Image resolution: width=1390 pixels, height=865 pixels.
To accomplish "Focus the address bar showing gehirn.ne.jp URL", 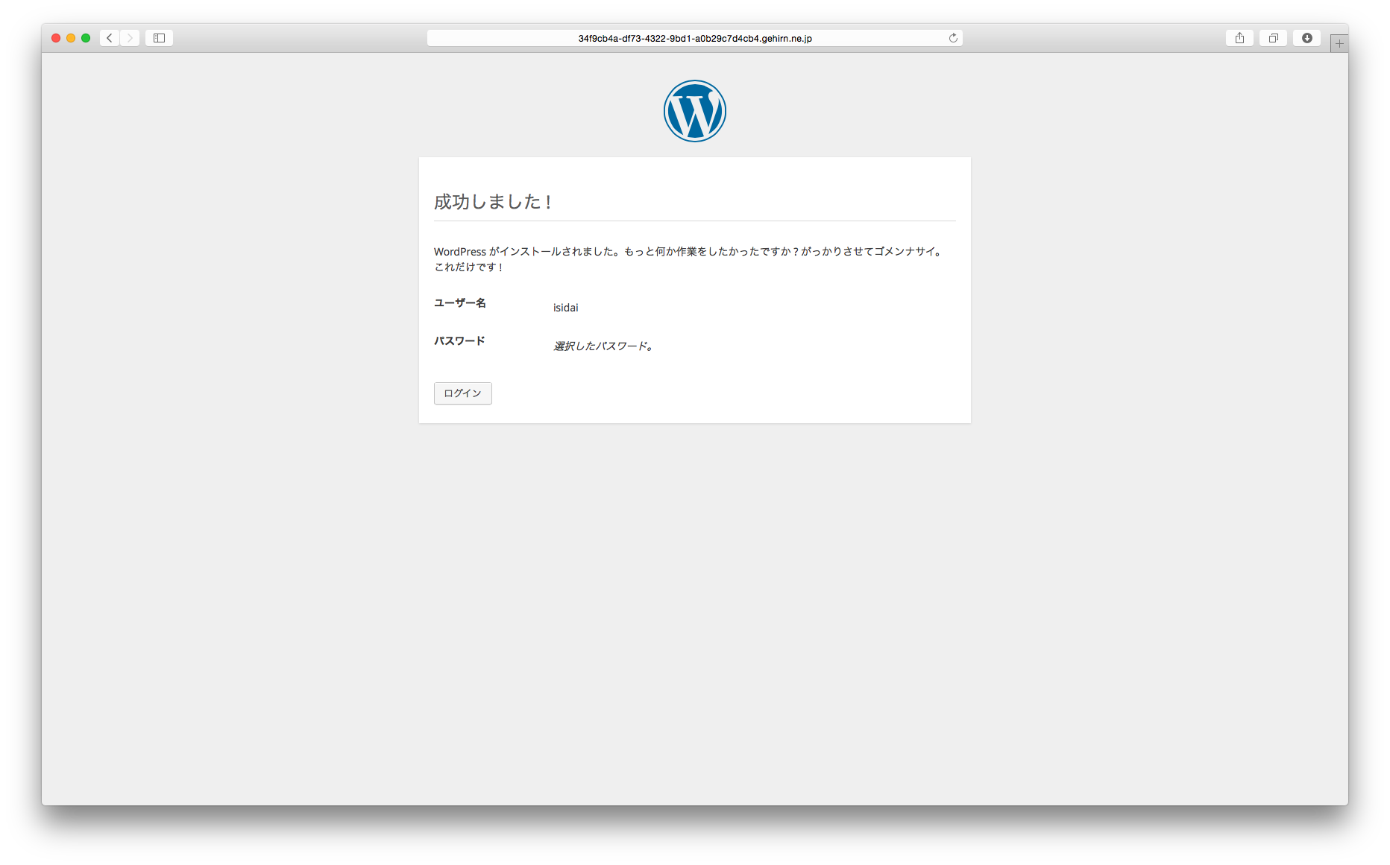I will click(x=695, y=38).
